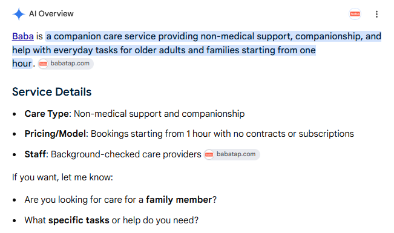394x233 pixels.
Task: Click the AI Overview title text
Action: coord(51,13)
